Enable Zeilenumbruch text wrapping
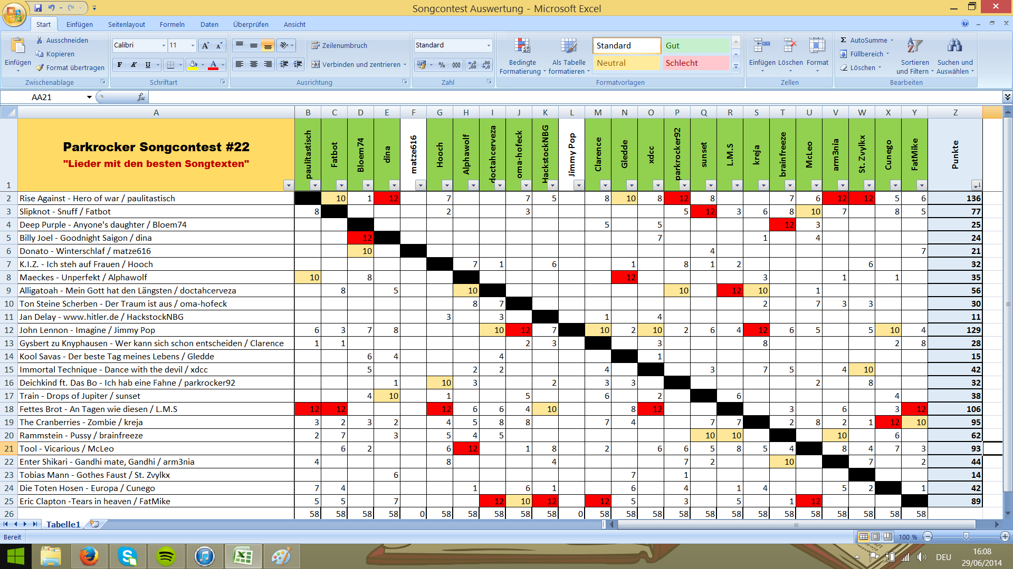Screen dimensions: 1013x569 [x=339, y=45]
